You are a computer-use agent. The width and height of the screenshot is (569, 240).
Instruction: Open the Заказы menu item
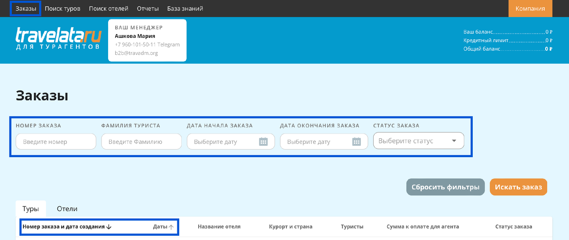click(x=26, y=9)
